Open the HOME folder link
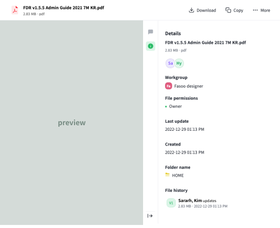This screenshot has height=228, width=280. click(178, 176)
